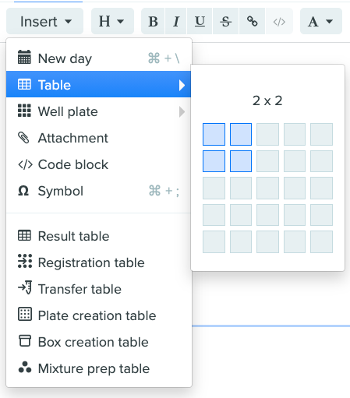Add a Result table
350x398 pixels.
click(98, 236)
